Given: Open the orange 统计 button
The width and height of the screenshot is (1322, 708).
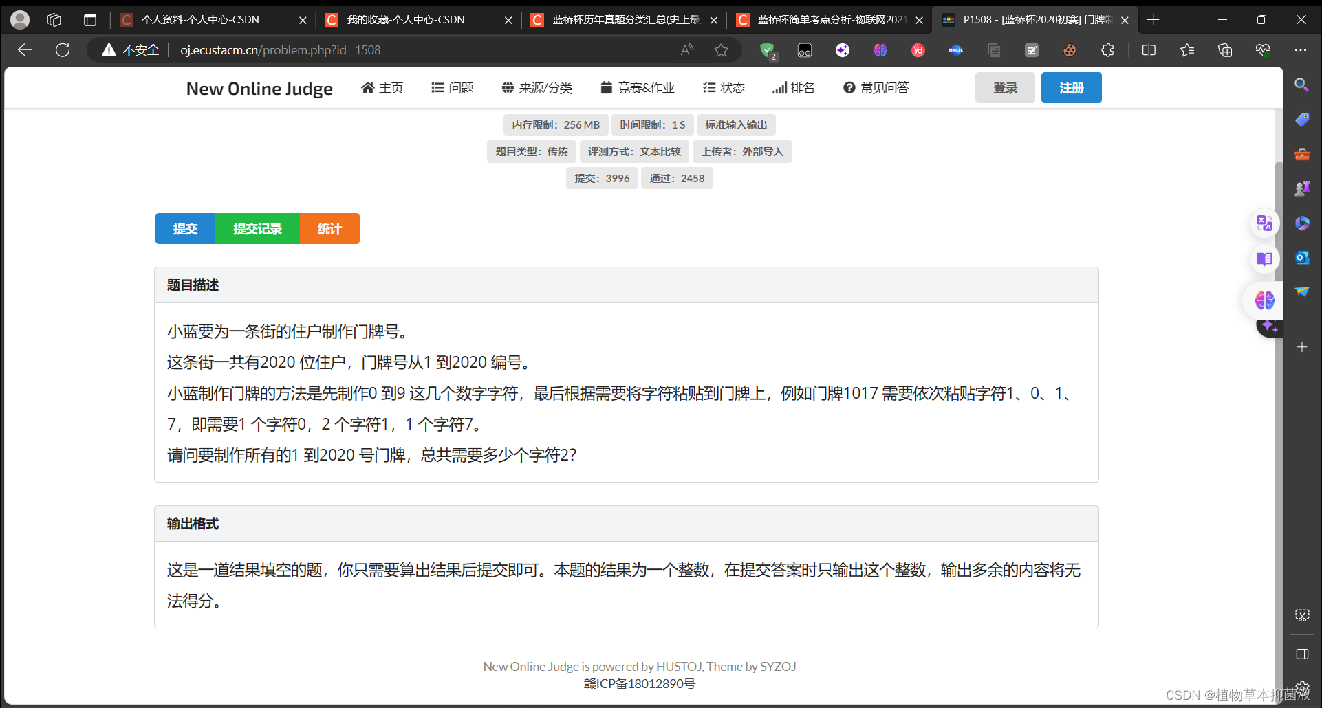Looking at the screenshot, I should (x=329, y=228).
